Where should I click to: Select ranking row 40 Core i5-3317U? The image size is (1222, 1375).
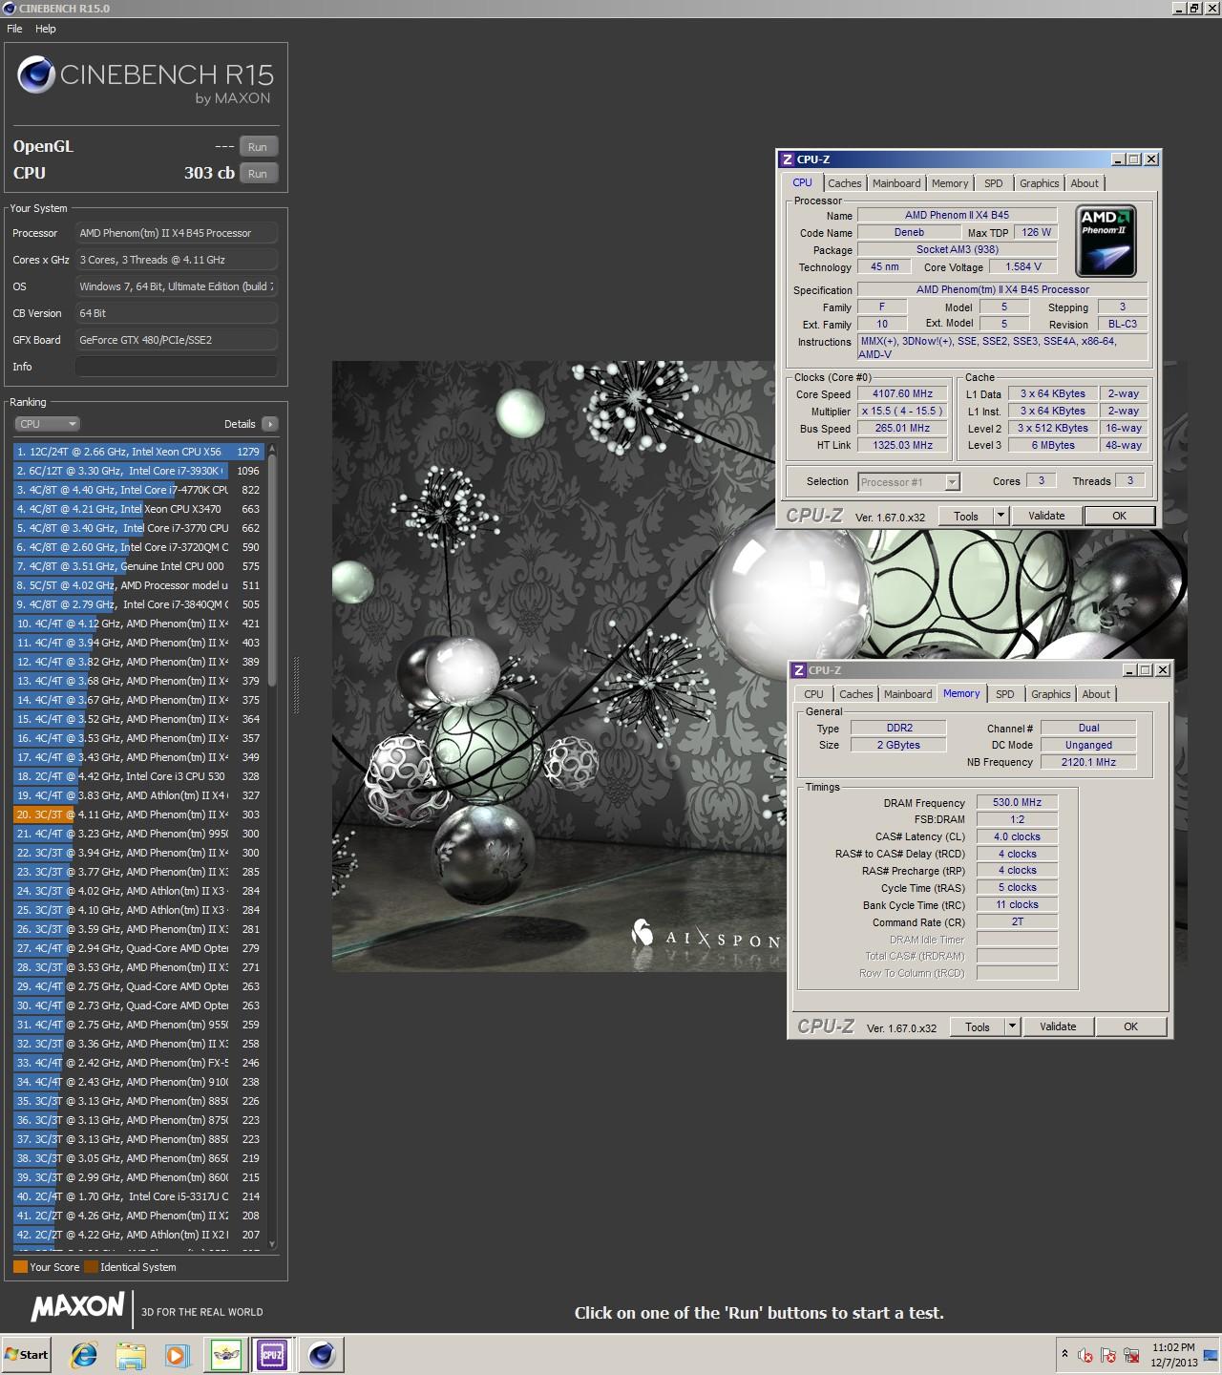click(x=138, y=1196)
